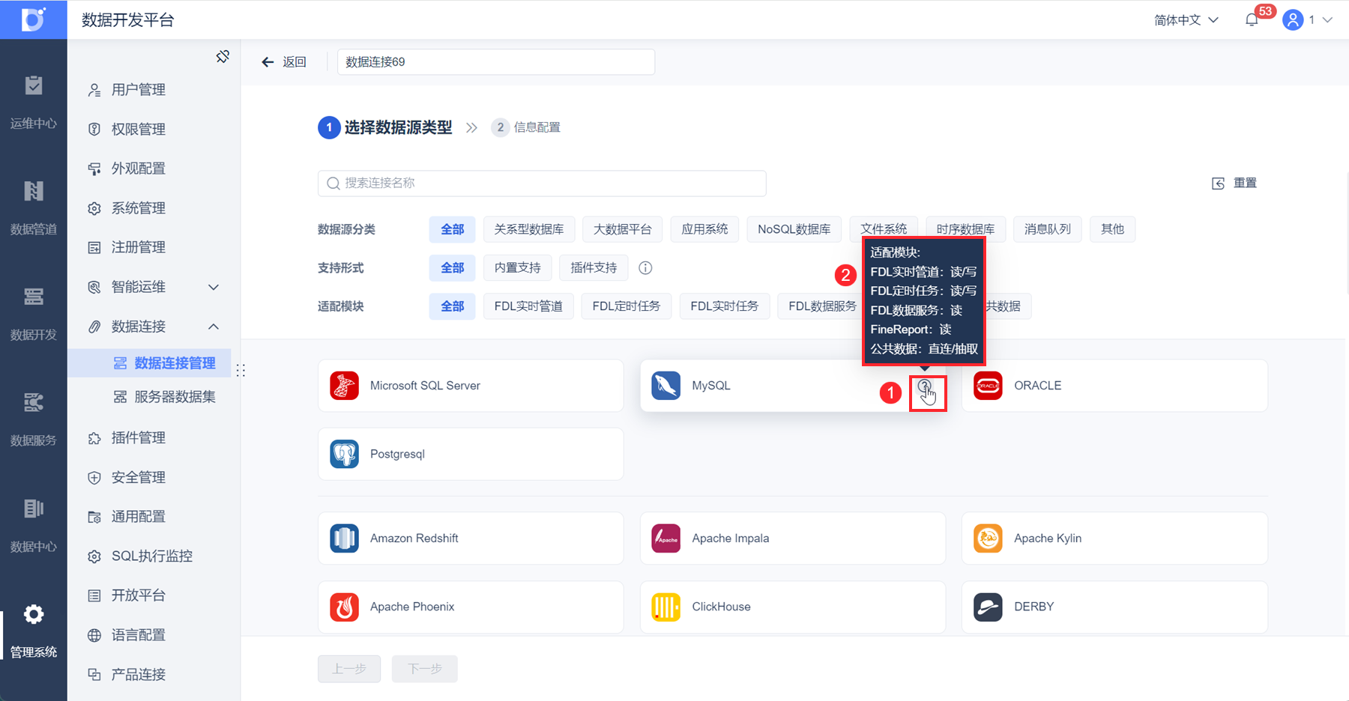Click the user avatar icon
This screenshot has height=701, width=1349.
(1293, 20)
